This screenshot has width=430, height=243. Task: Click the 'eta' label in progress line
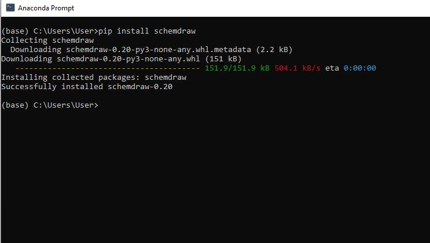point(332,68)
